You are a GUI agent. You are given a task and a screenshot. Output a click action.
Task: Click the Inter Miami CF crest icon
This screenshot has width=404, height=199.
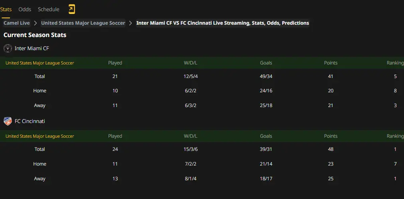coord(8,48)
